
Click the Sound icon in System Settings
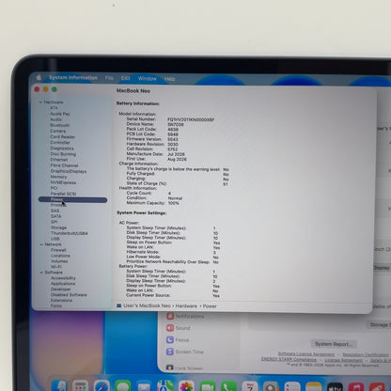(170, 328)
